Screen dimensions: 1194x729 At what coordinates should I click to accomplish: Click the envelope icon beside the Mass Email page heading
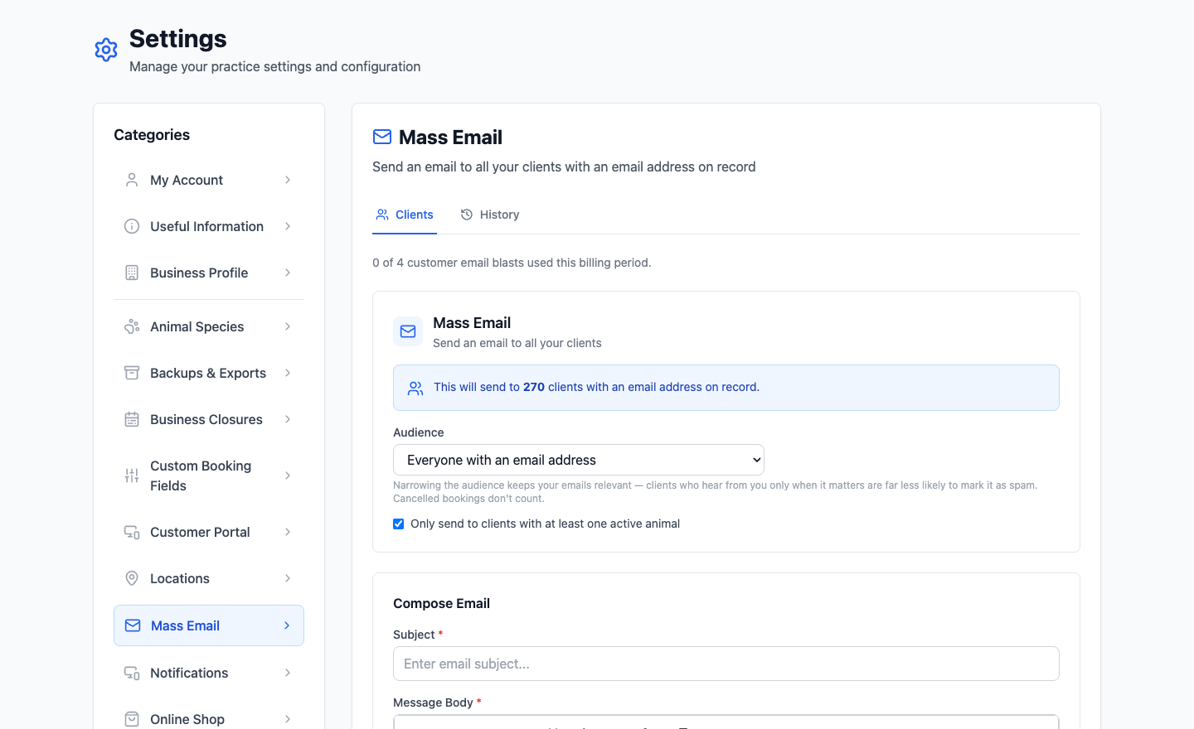point(382,137)
